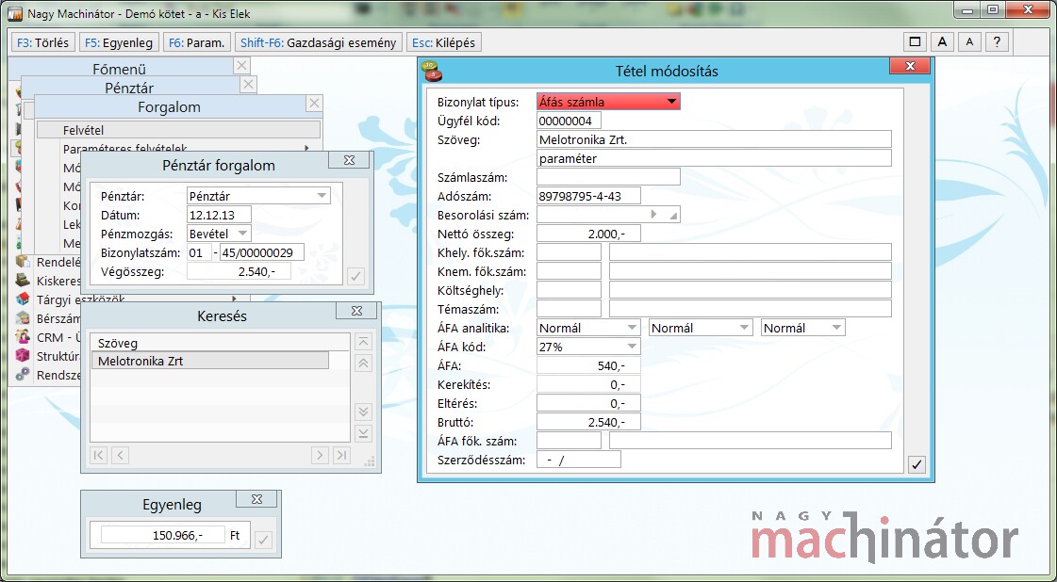The width and height of the screenshot is (1057, 582).
Task: Click the larger letter A font icon
Action: tap(942, 42)
